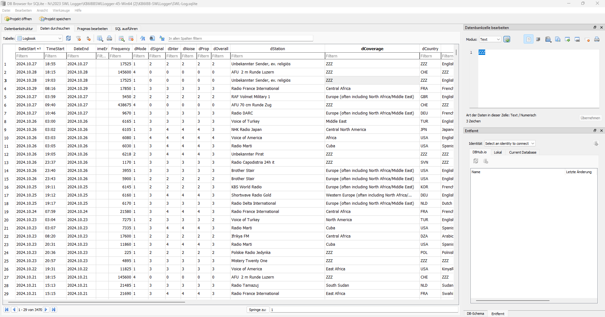Print the cell editor contents

[x=596, y=39]
